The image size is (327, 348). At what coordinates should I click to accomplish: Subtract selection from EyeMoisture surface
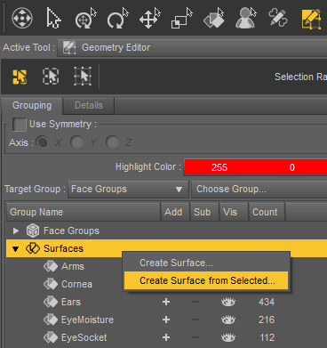point(195,320)
